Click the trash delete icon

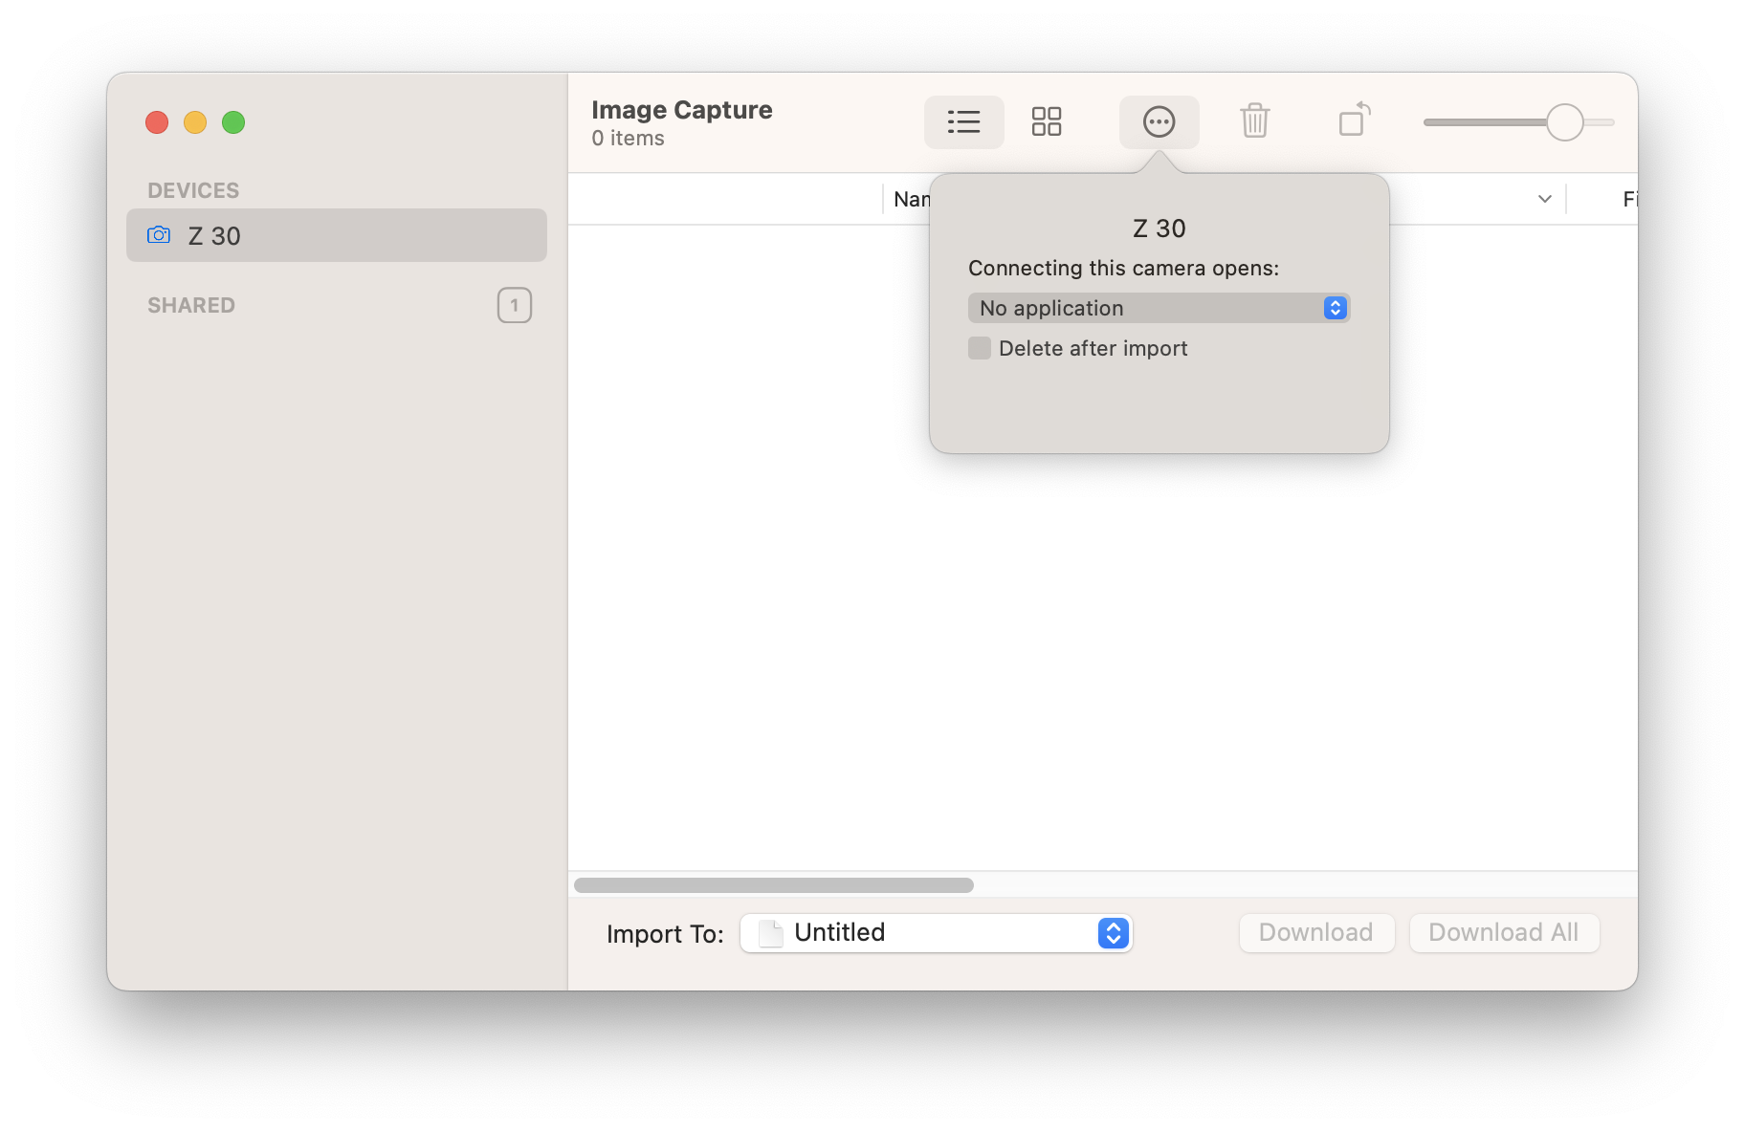pyautogui.click(x=1254, y=121)
